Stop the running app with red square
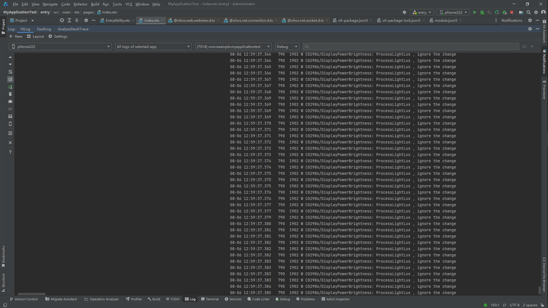The width and height of the screenshot is (548, 308). coord(512,12)
